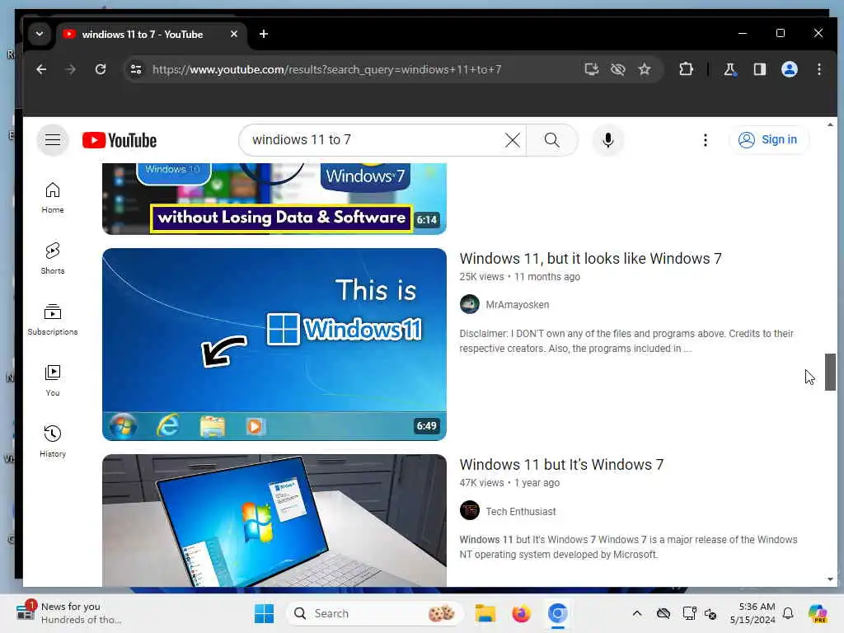The height and width of the screenshot is (633, 844).
Task: Show hidden system tray icons chevron
Action: tap(637, 613)
